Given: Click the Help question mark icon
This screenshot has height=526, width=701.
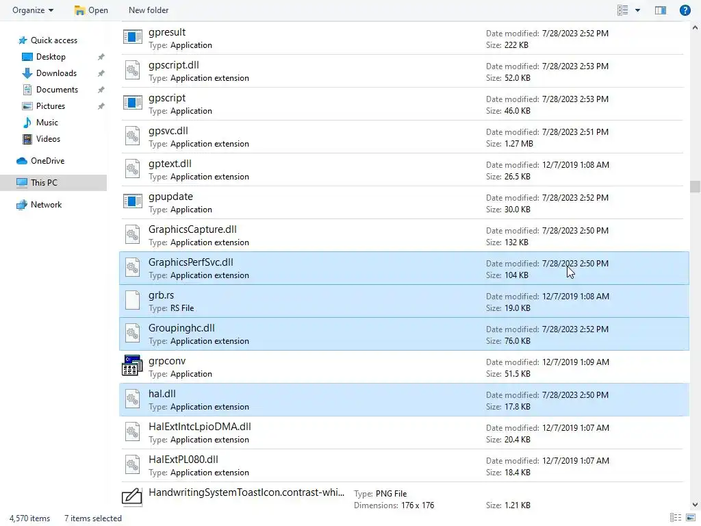Looking at the screenshot, I should tap(685, 10).
